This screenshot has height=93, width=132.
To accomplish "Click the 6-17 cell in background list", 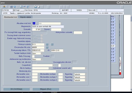I will pos(113,19).
